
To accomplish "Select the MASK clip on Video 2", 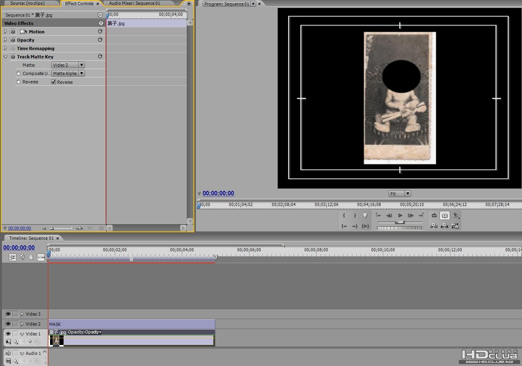I will coord(131,324).
